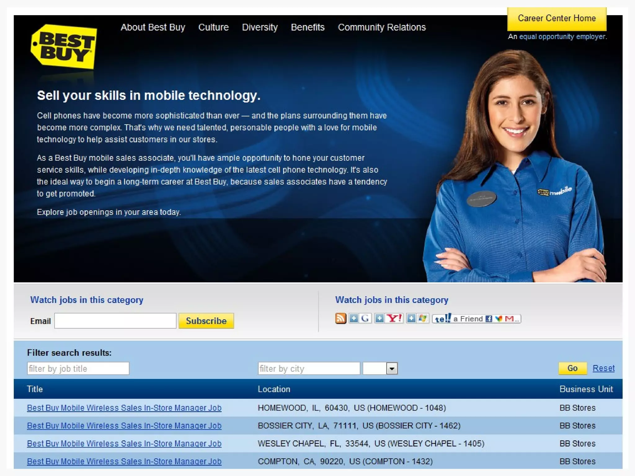Viewport: 635px width, 476px height.
Task: Click the Reset filters link
Action: point(603,368)
